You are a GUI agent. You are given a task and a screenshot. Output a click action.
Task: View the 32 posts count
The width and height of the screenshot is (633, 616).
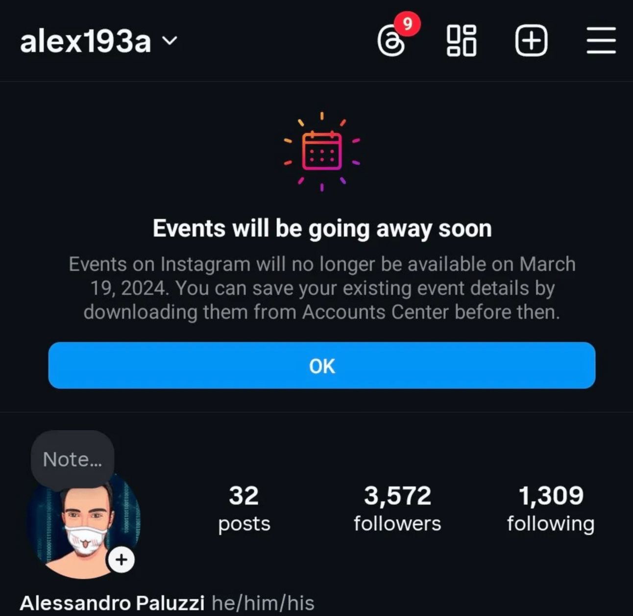[244, 509]
